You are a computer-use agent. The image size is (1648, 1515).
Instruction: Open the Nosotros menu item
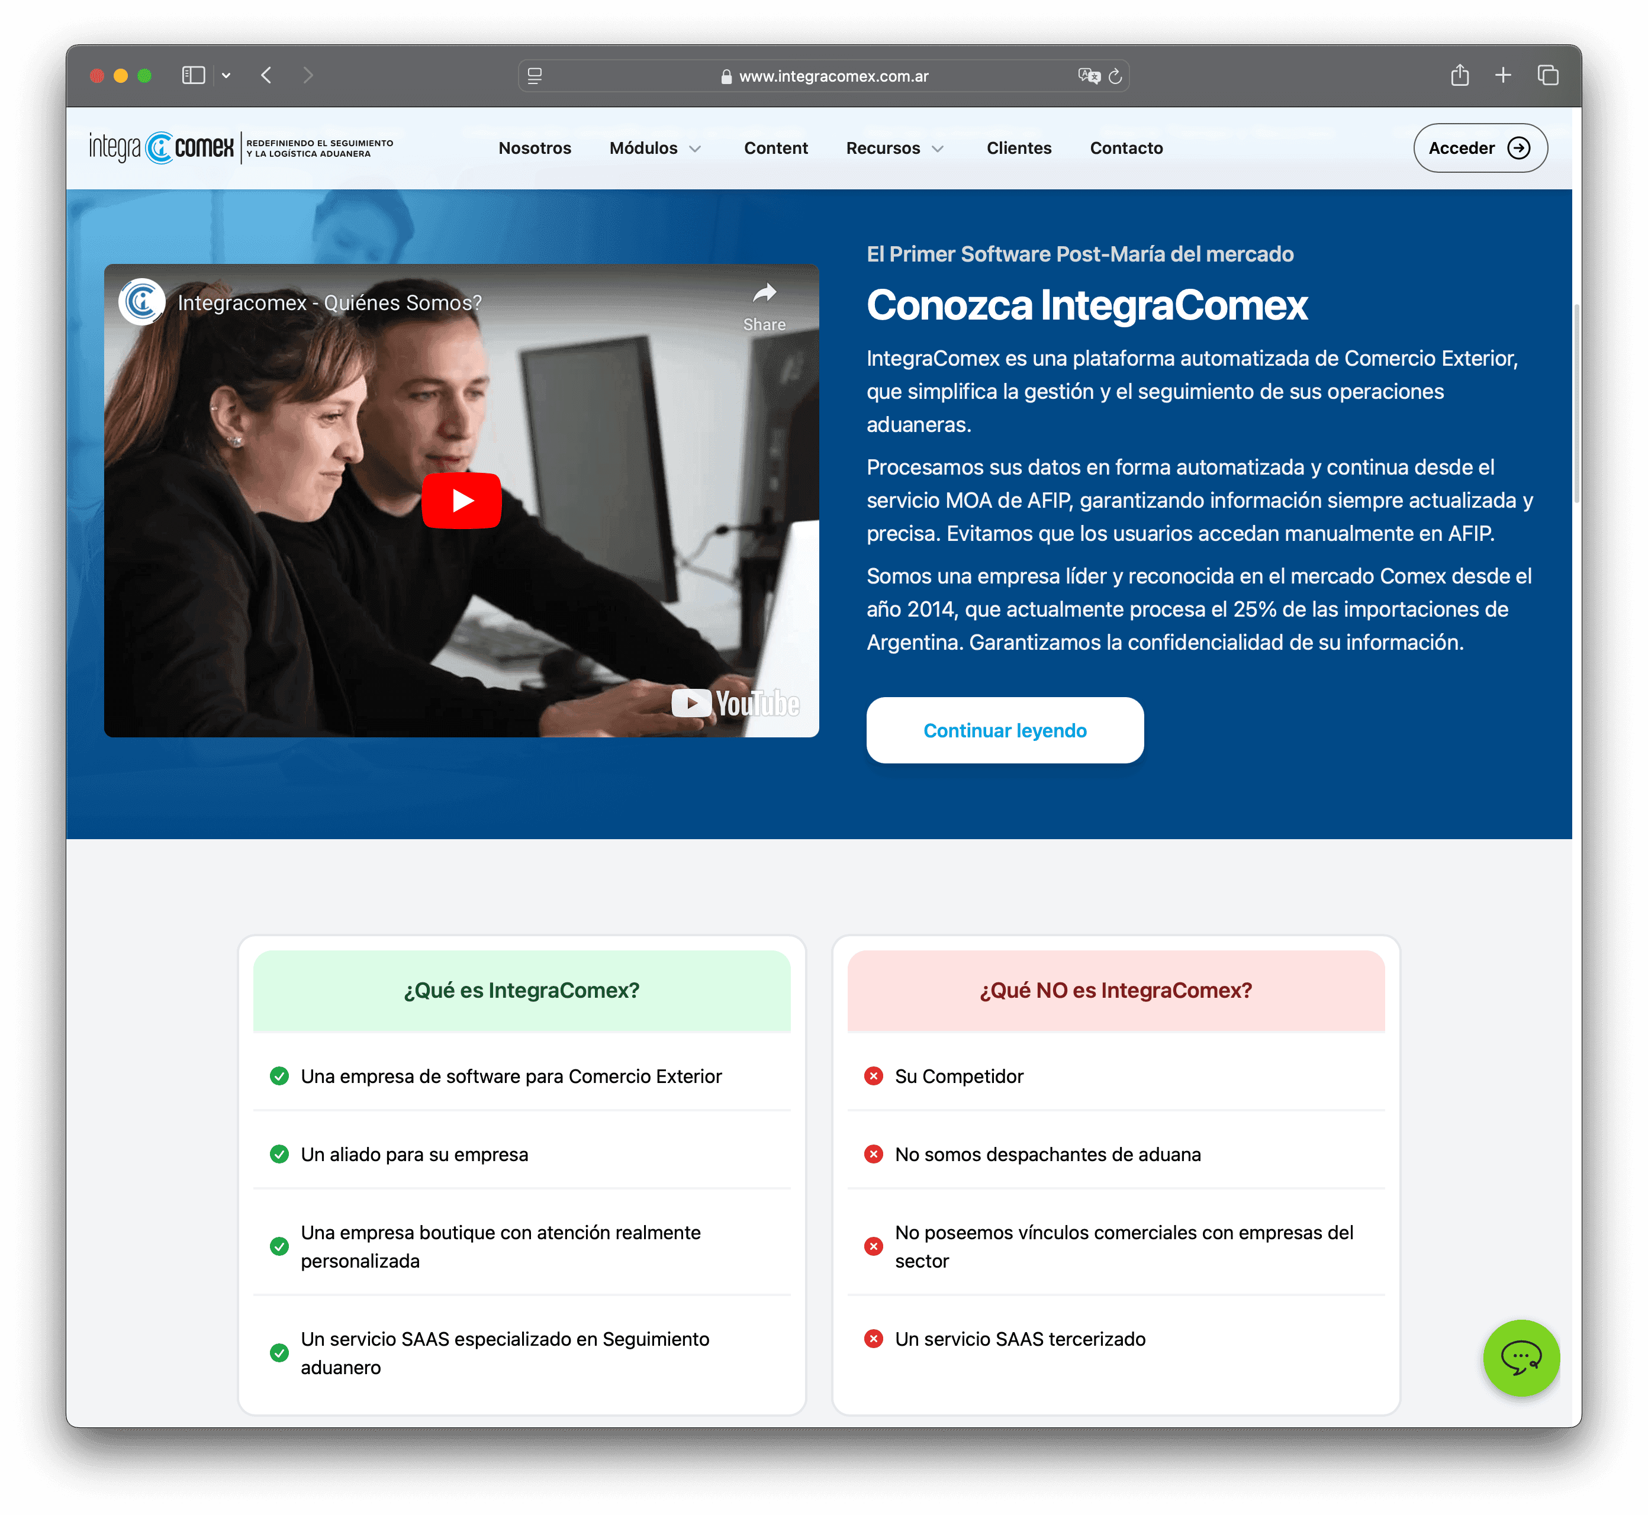(x=535, y=149)
